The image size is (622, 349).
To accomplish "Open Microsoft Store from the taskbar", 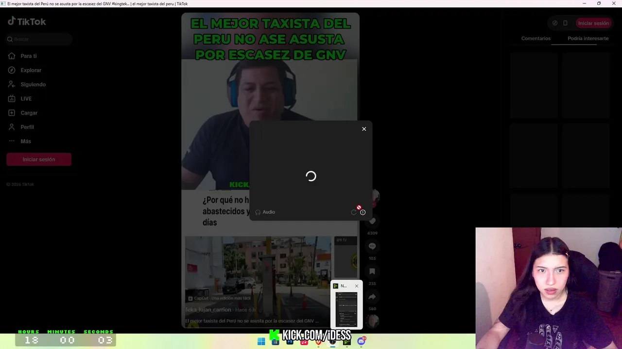I will (x=276, y=342).
